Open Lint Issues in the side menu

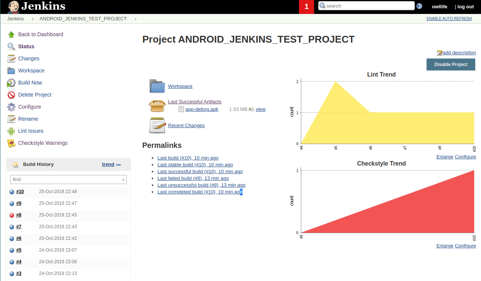click(x=31, y=131)
